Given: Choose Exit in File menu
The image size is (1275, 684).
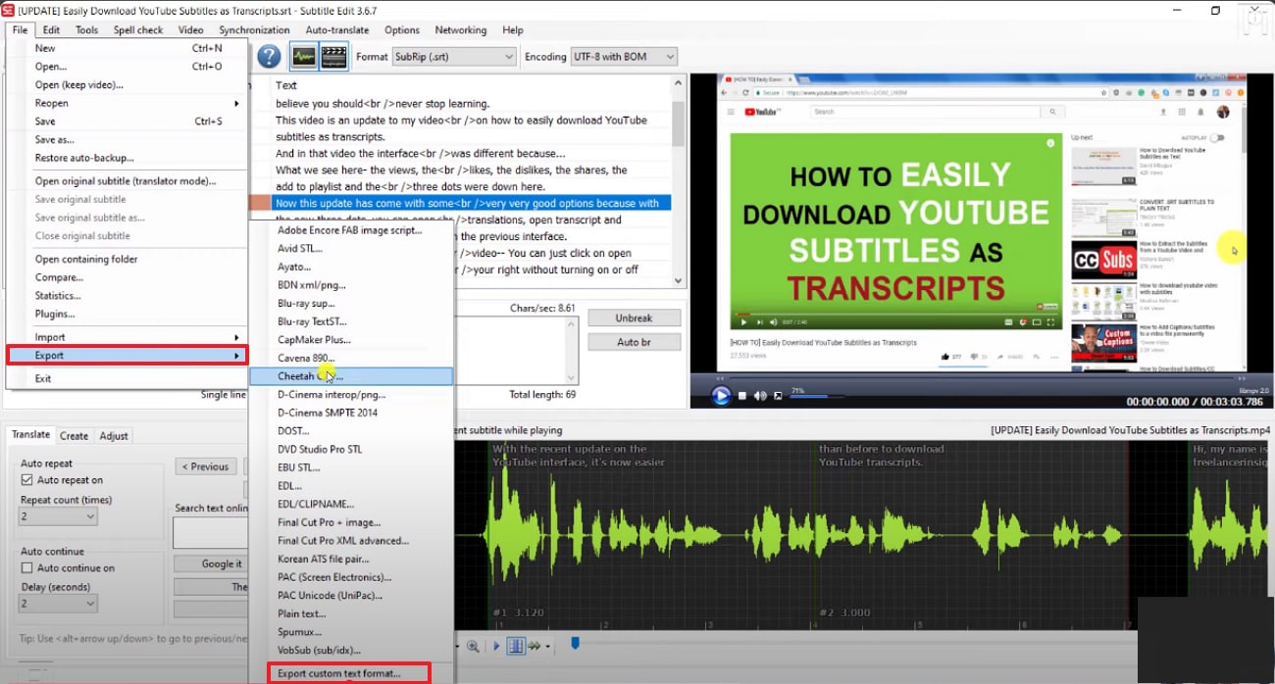Looking at the screenshot, I should point(127,378).
